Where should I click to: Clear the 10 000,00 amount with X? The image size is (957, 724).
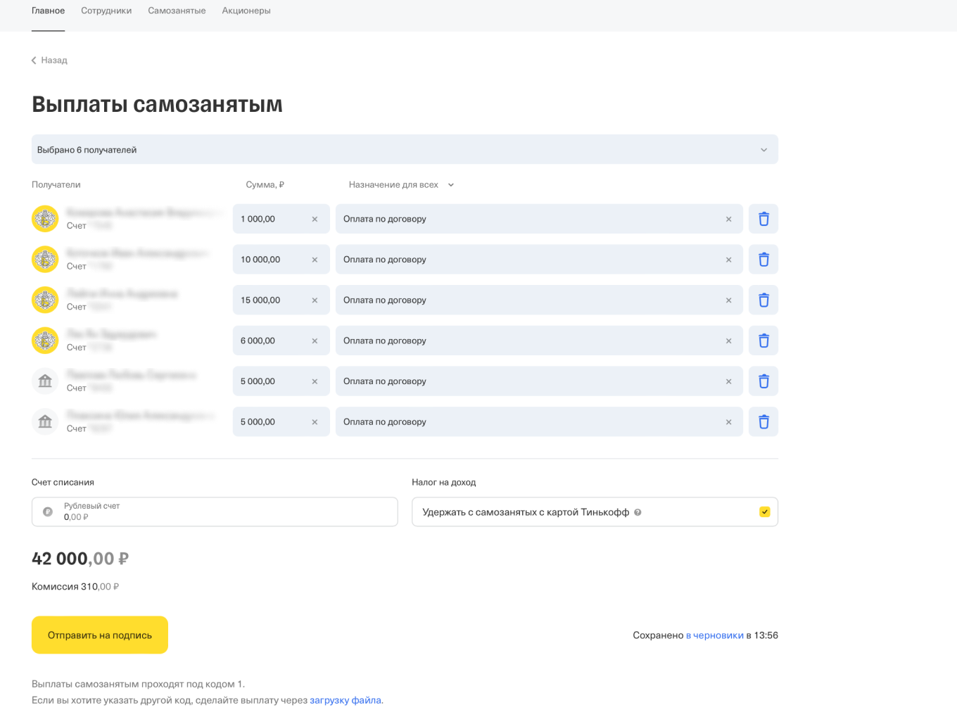(x=315, y=260)
